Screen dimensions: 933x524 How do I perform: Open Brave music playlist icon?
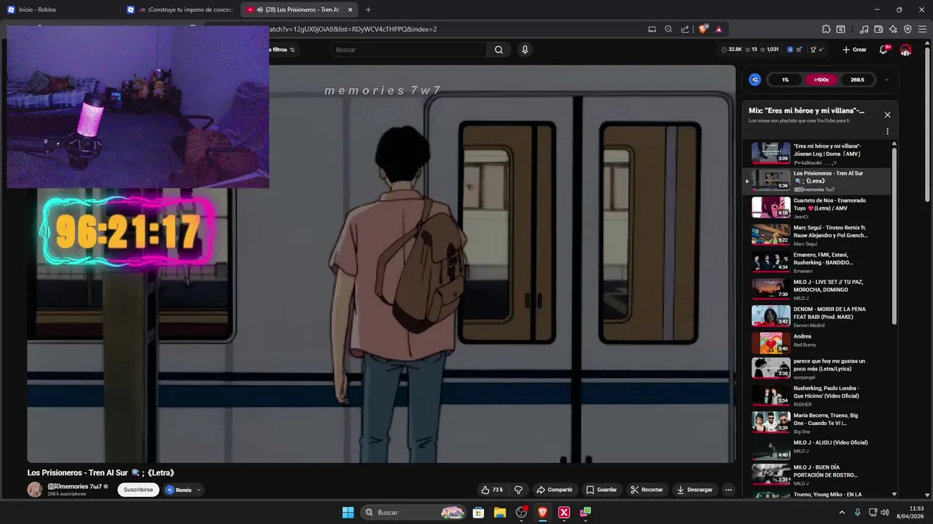864,29
